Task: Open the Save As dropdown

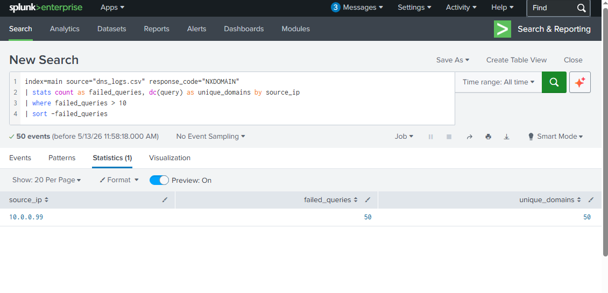Action: click(x=453, y=60)
